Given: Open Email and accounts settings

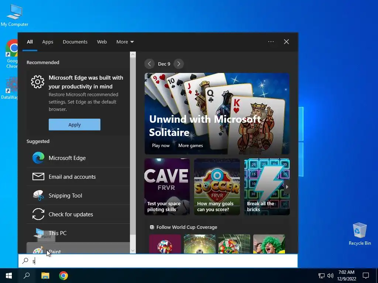Looking at the screenshot, I should [78, 177].
